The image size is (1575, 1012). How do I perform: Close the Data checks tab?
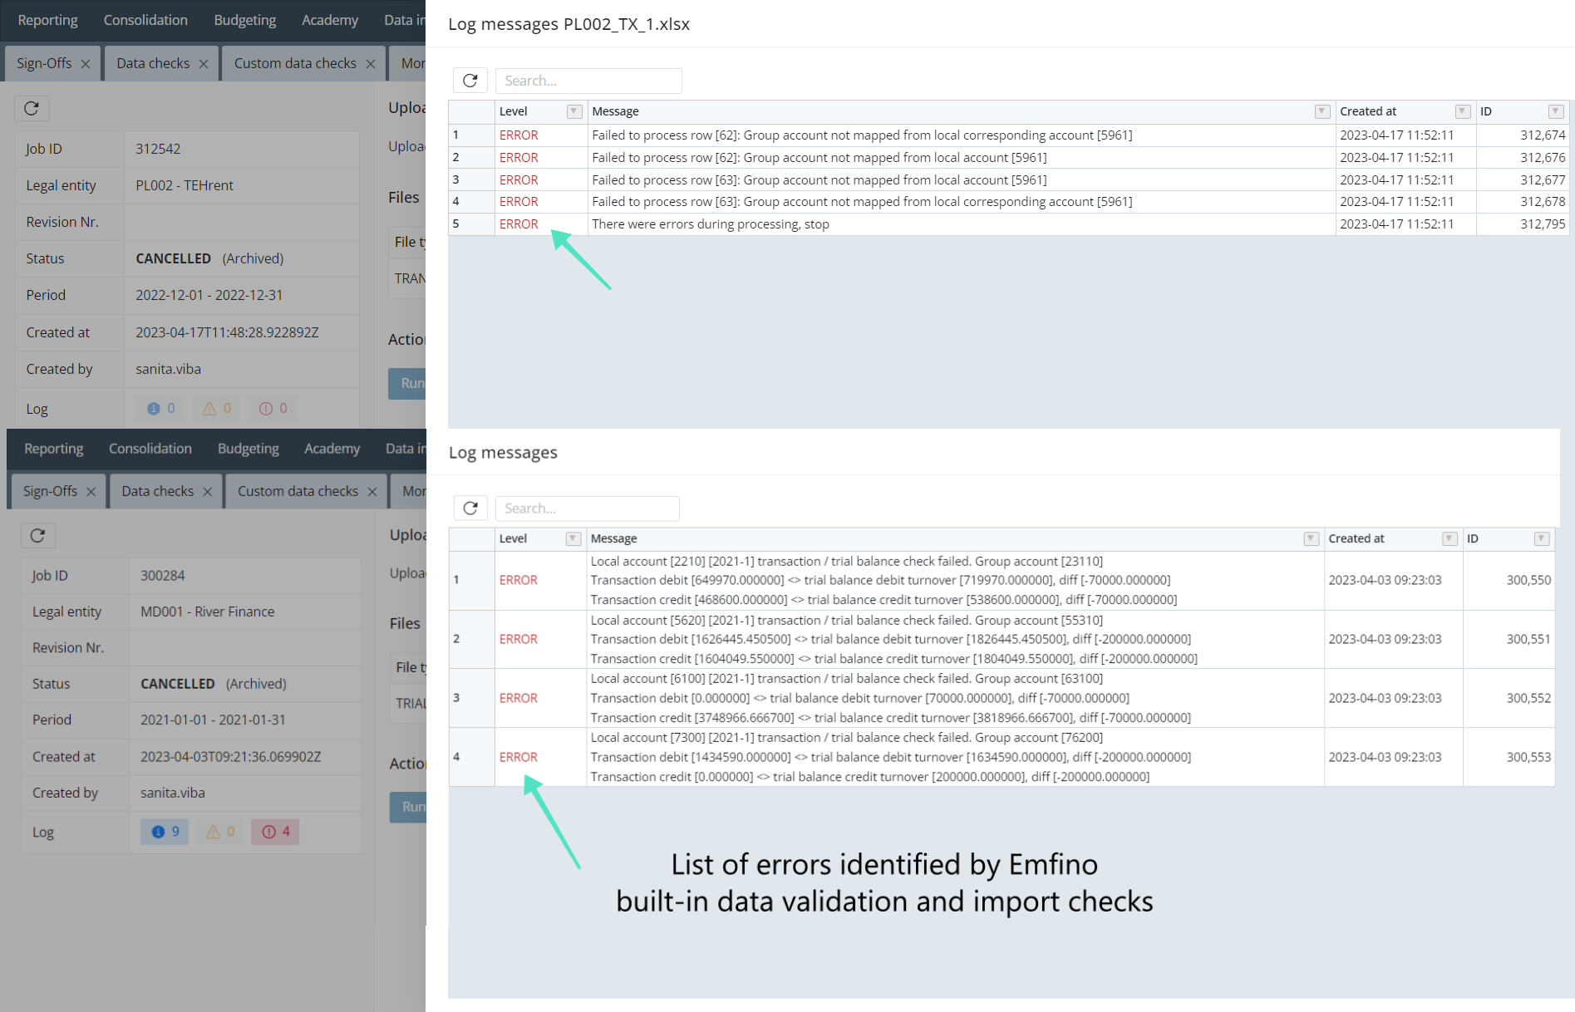click(x=204, y=62)
